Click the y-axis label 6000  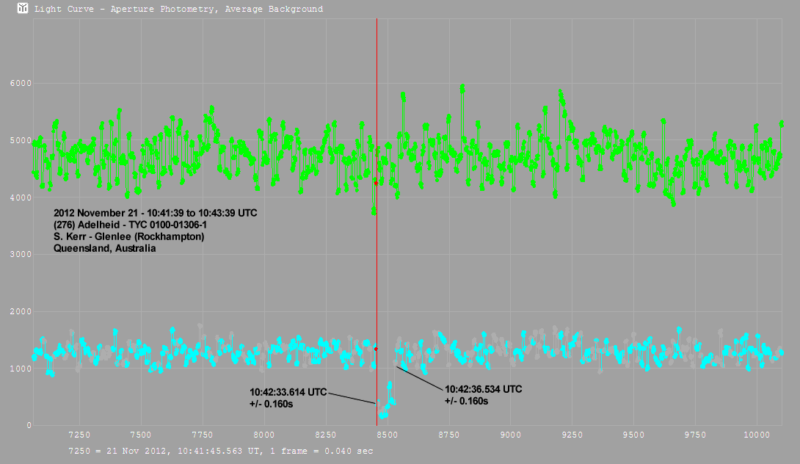(21, 83)
